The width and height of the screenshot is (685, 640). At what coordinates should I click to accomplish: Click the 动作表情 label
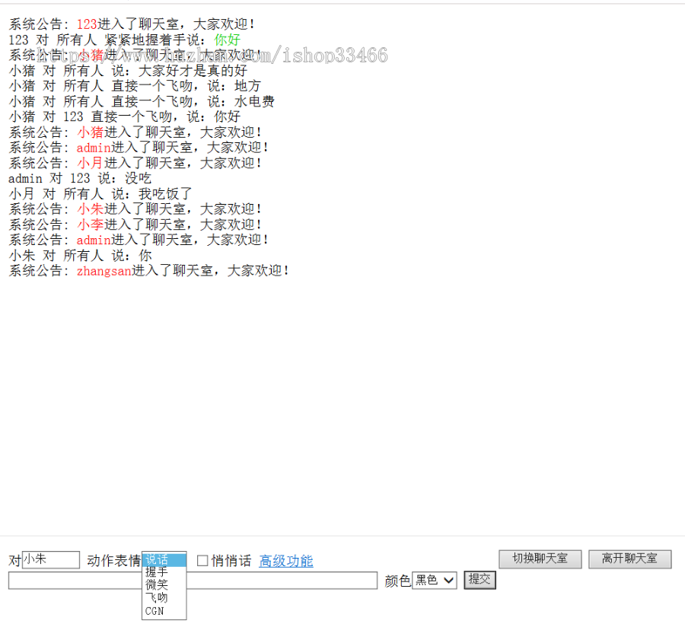113,561
